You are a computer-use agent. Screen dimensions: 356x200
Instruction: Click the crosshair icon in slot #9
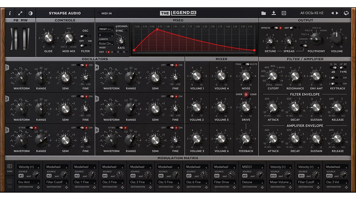click(x=262, y=187)
